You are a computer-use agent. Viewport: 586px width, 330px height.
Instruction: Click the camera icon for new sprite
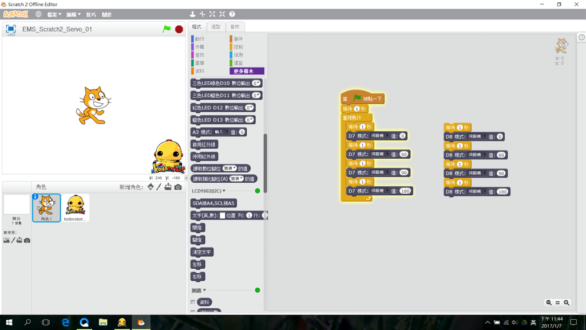click(x=178, y=187)
